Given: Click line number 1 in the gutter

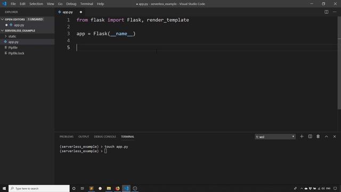Looking at the screenshot, I should (x=68, y=20).
